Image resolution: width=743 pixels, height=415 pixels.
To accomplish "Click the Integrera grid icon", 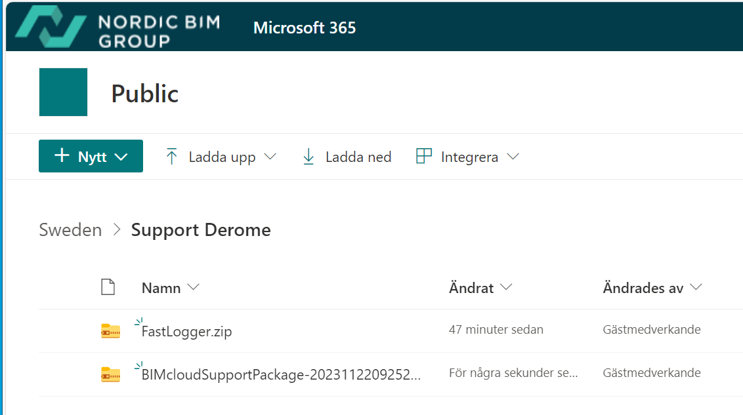I will click(424, 157).
